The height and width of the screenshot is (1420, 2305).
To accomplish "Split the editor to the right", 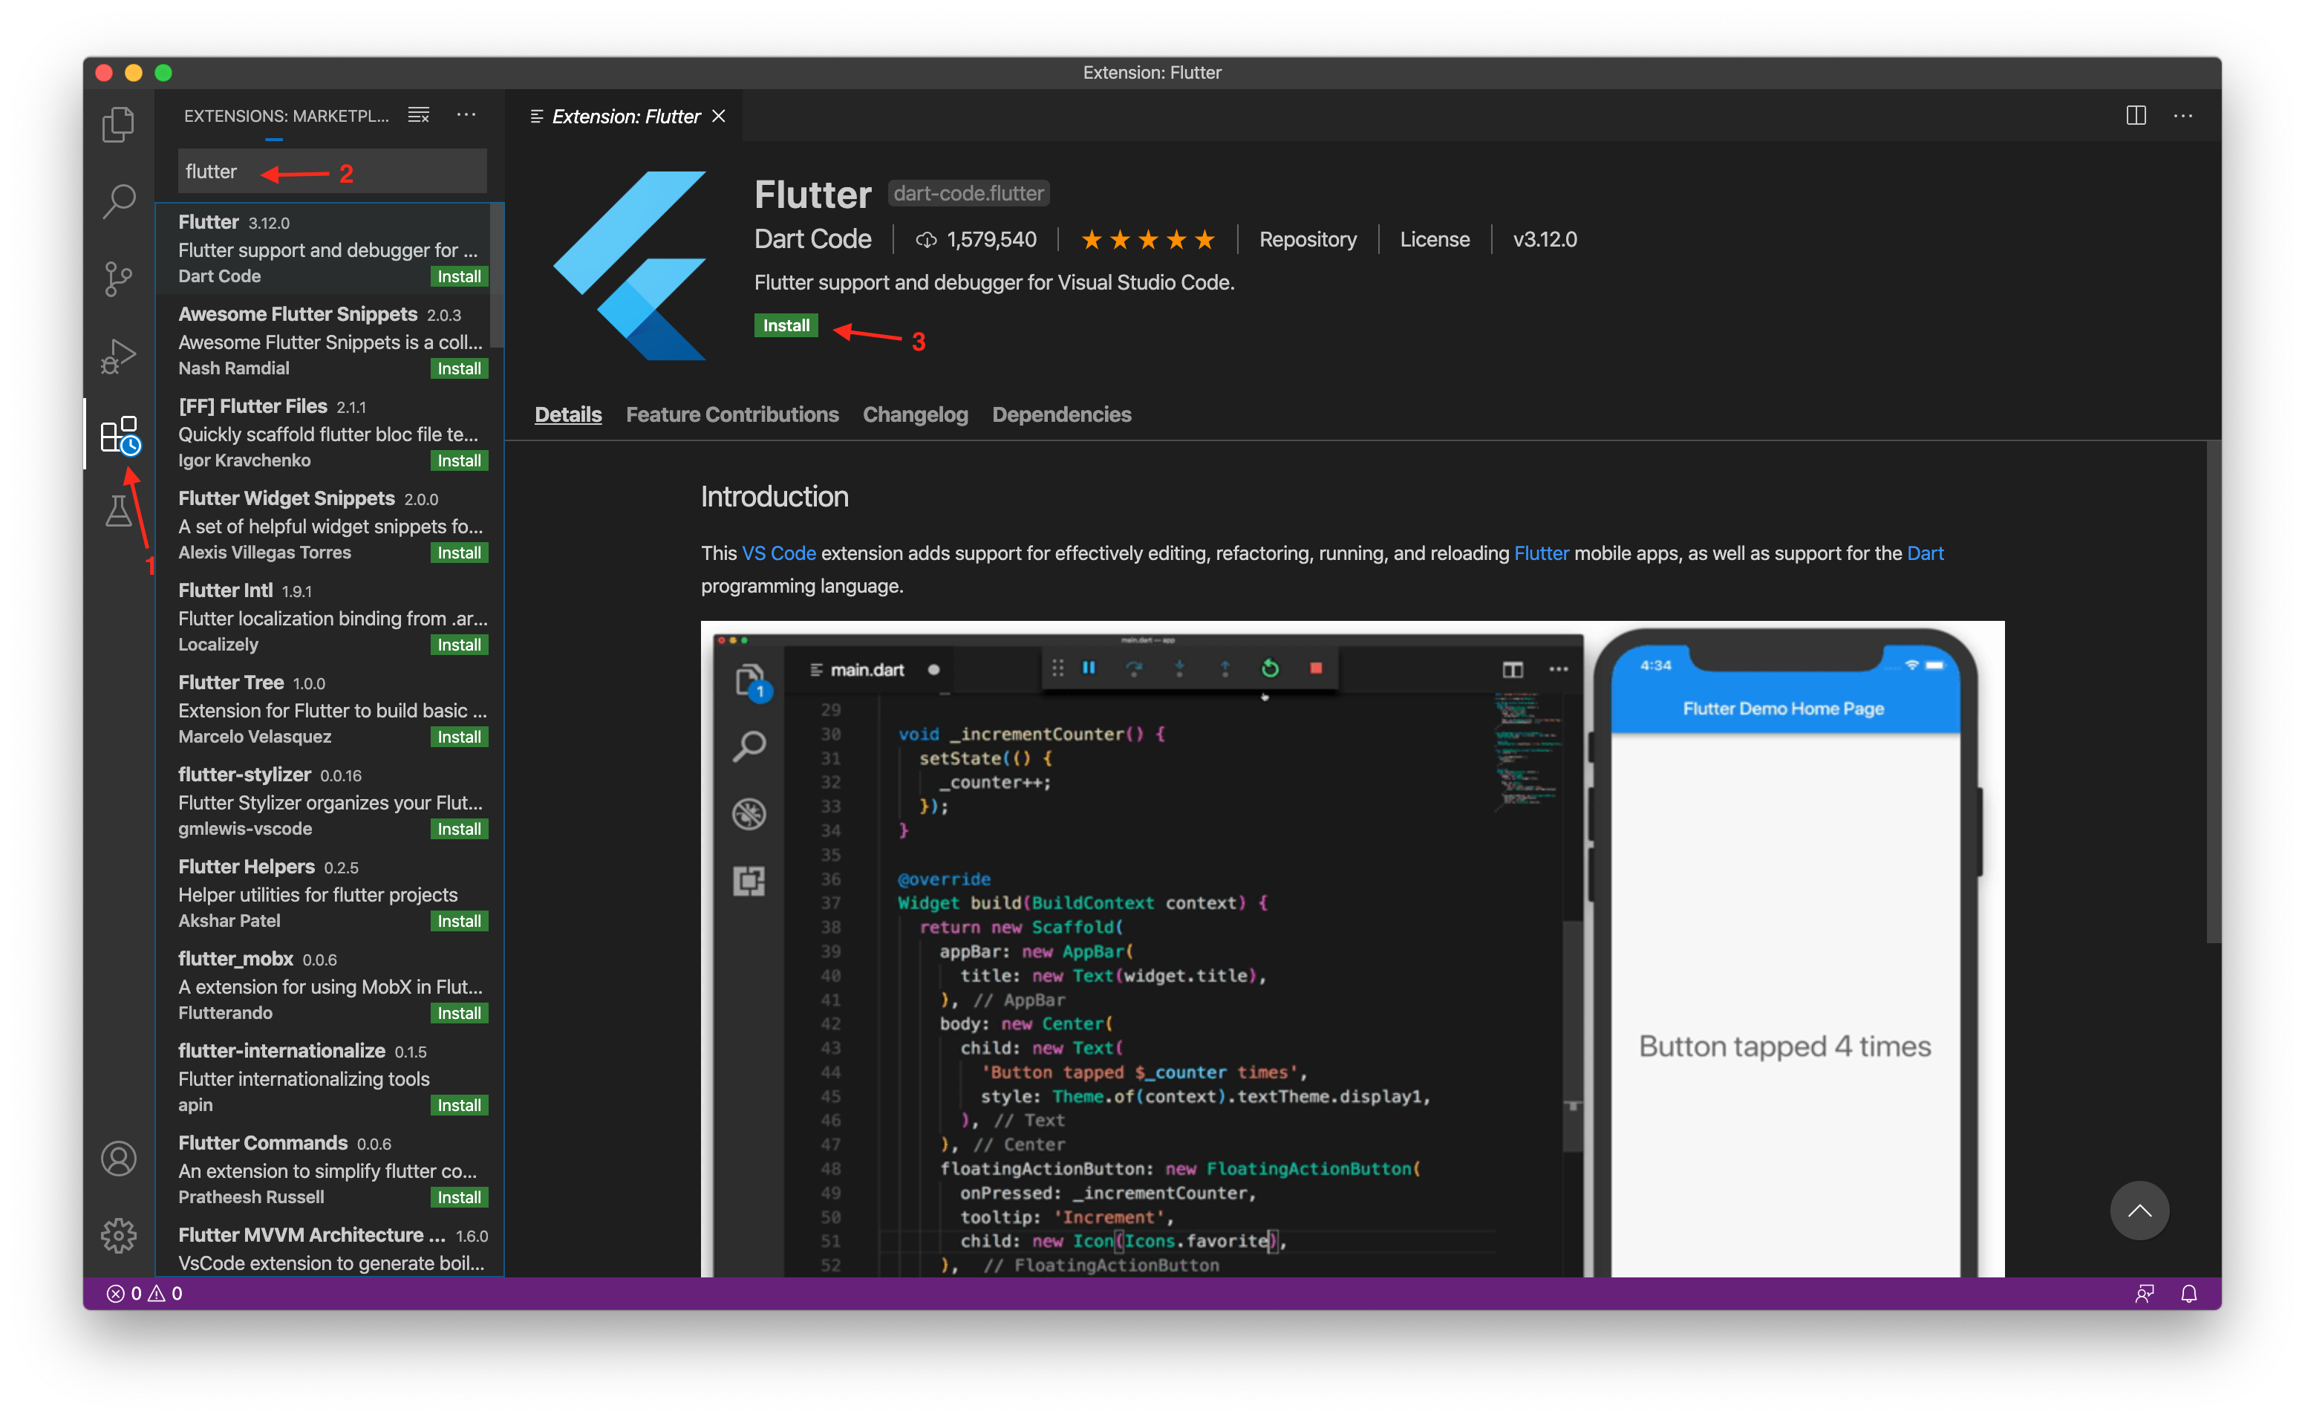I will (2135, 116).
